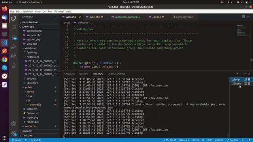The height and width of the screenshot is (142, 253).
Task: Expand the Timeline section
Action: click(x=27, y=136)
